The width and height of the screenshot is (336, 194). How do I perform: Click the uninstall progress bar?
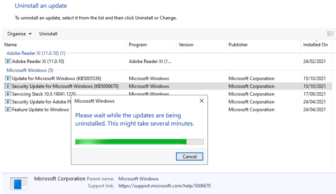[x=139, y=142]
